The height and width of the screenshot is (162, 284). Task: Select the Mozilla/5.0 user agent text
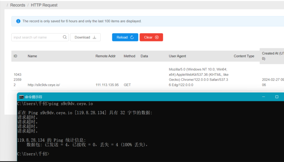tap(199, 77)
